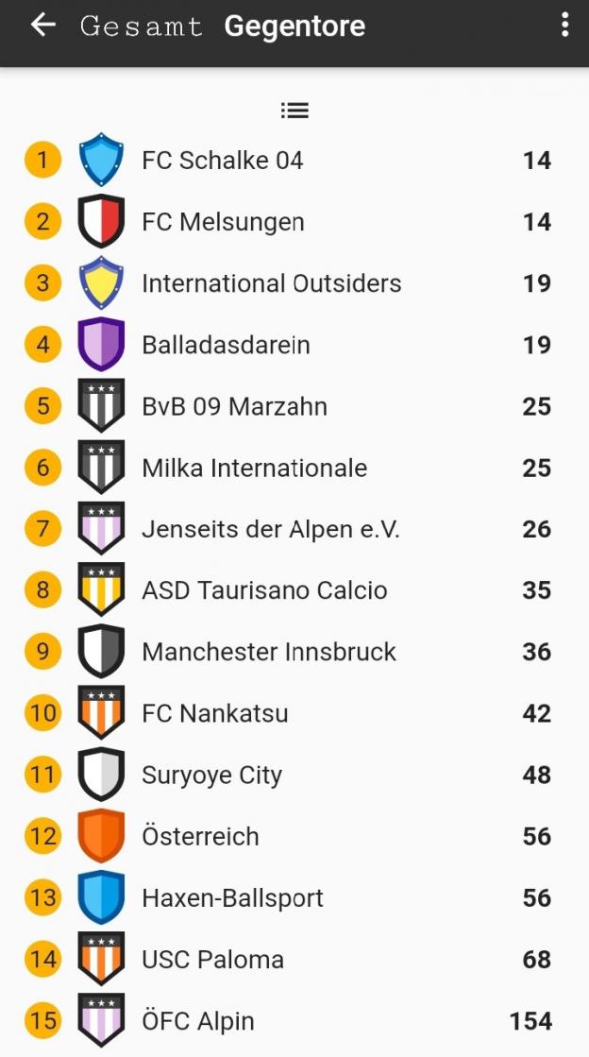Click Haxen-Ballsport blue crest
This screenshot has width=589, height=1057.
(x=101, y=896)
